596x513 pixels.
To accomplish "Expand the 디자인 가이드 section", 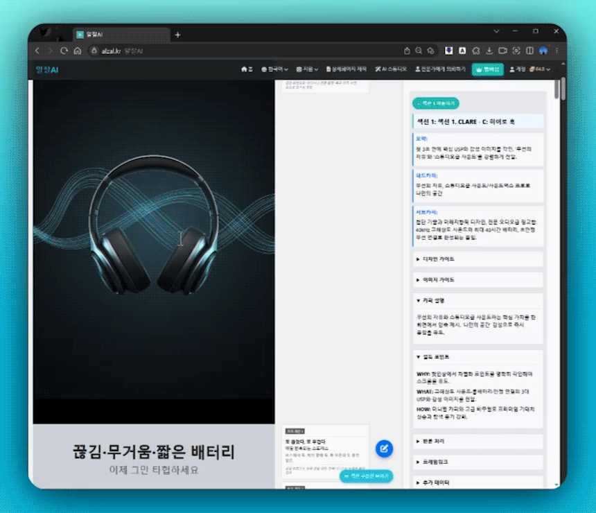I will [477, 259].
